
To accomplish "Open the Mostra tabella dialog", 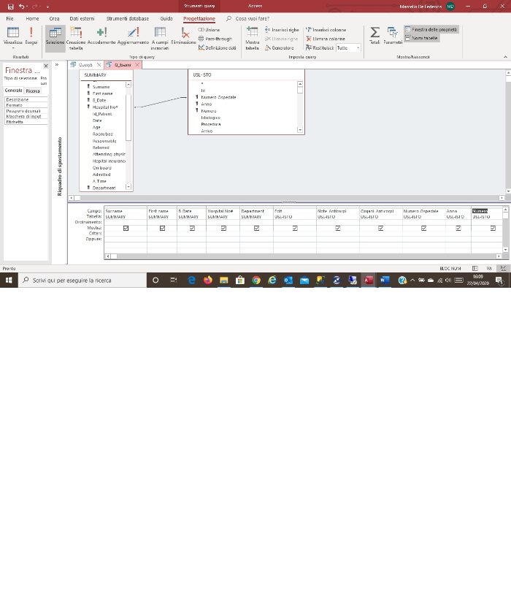I will 252,36.
